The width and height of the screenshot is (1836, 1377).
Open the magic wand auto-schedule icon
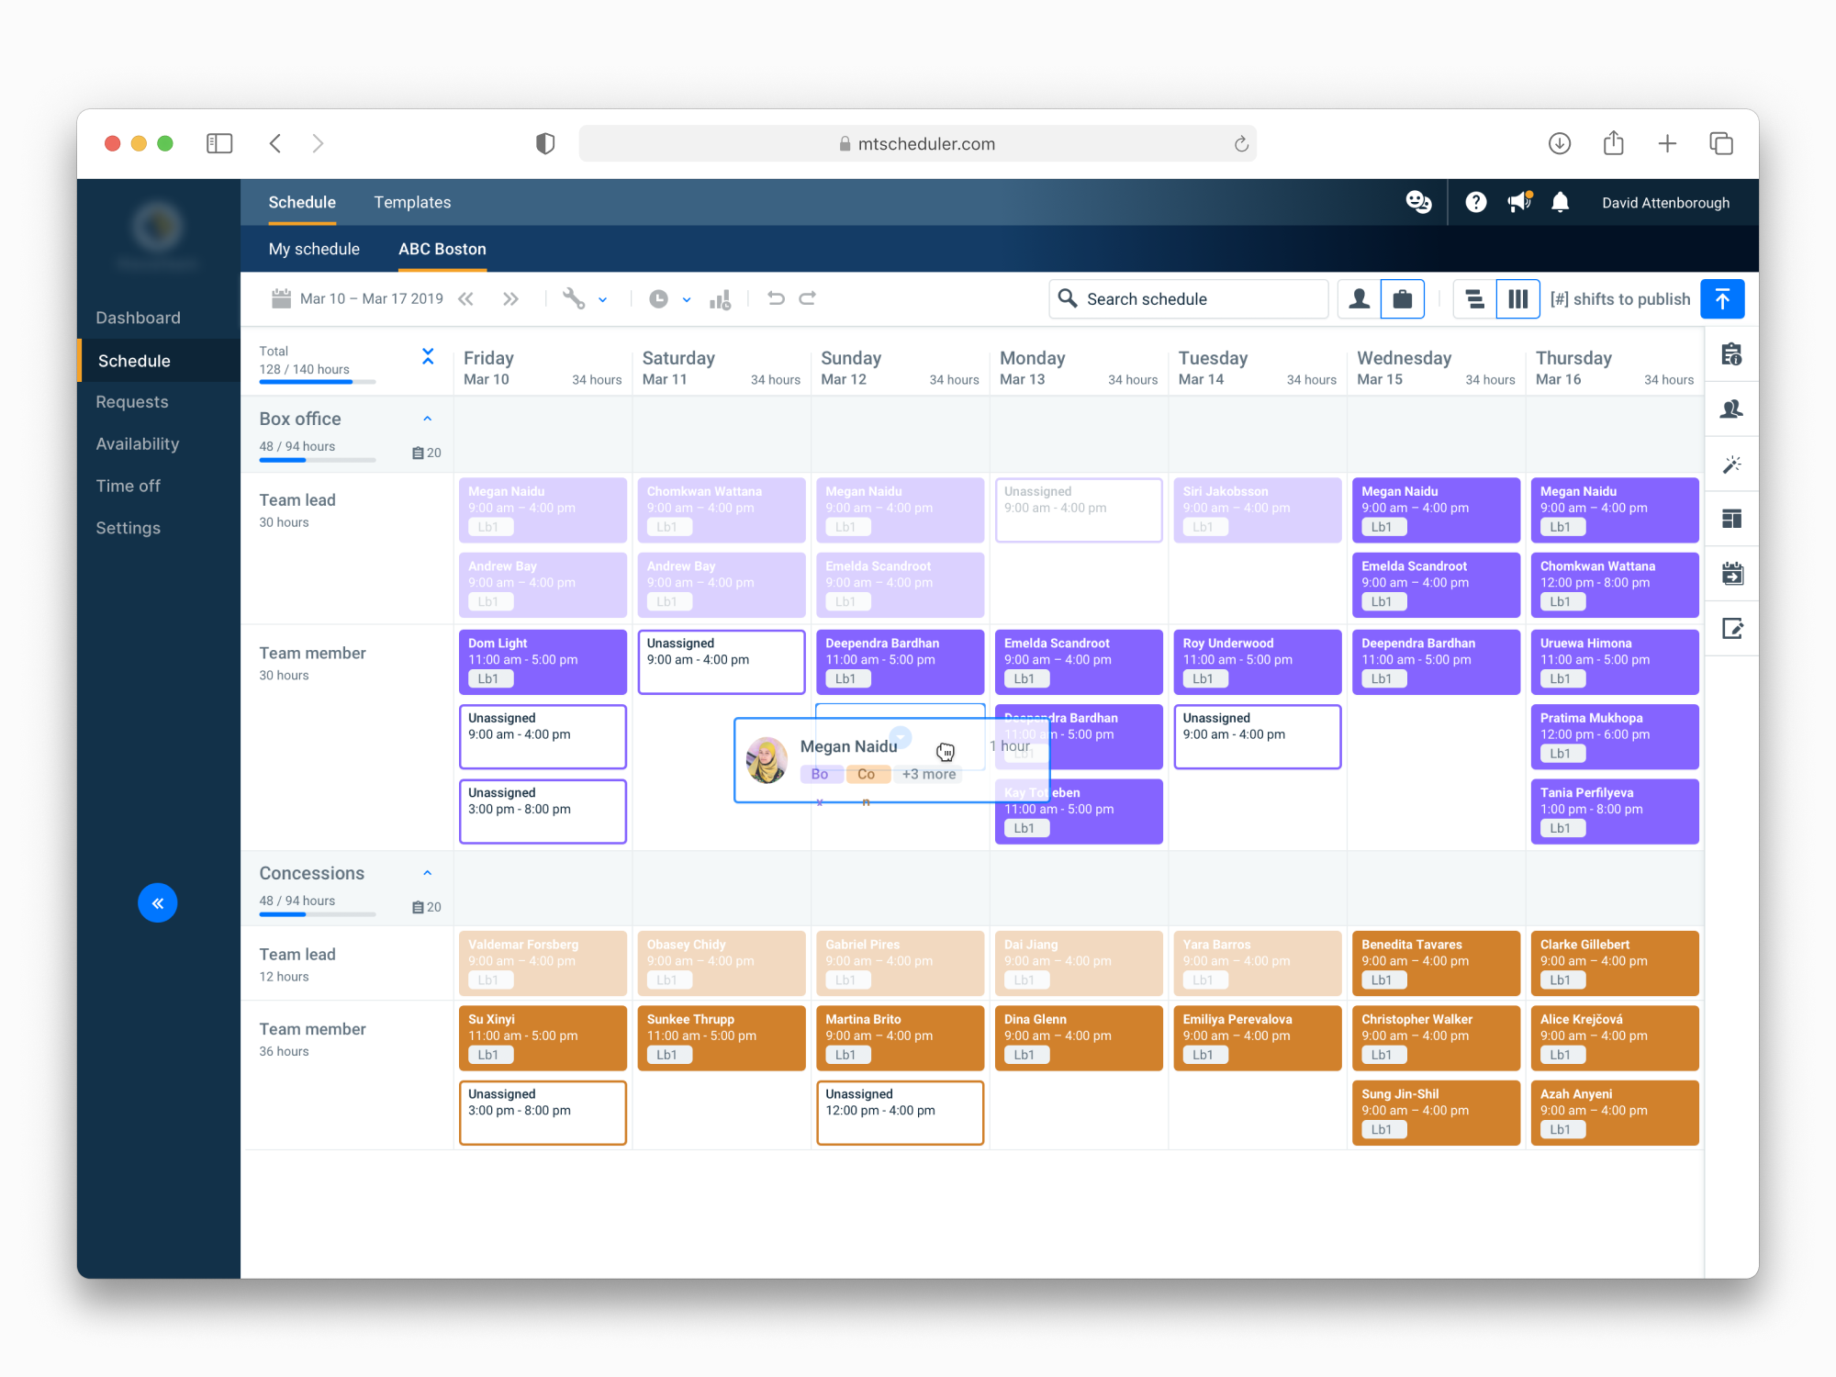[1732, 465]
